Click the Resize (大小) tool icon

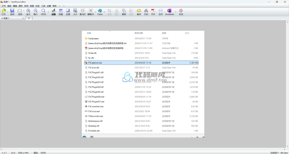coord(75,11)
